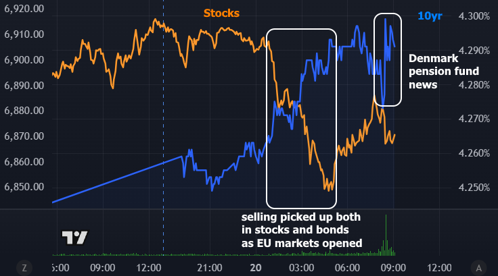Select the EU markets opened selling annotation
Viewport: 498px width, 276px height.
pos(302,230)
